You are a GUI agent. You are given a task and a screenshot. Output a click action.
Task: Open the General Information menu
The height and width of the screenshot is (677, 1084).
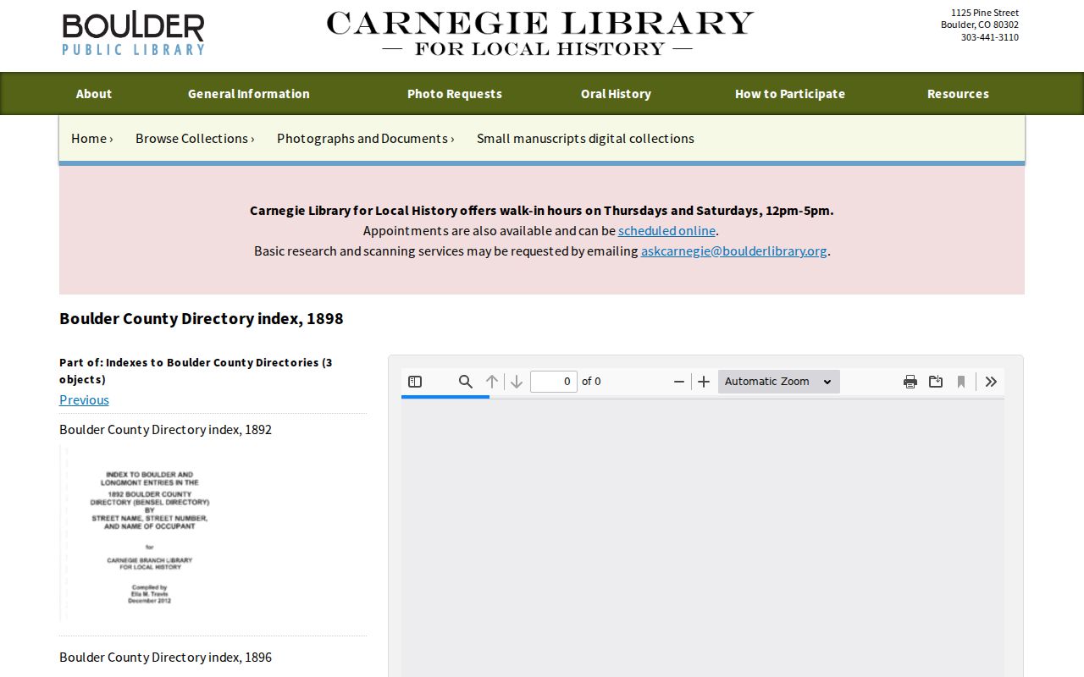249,94
